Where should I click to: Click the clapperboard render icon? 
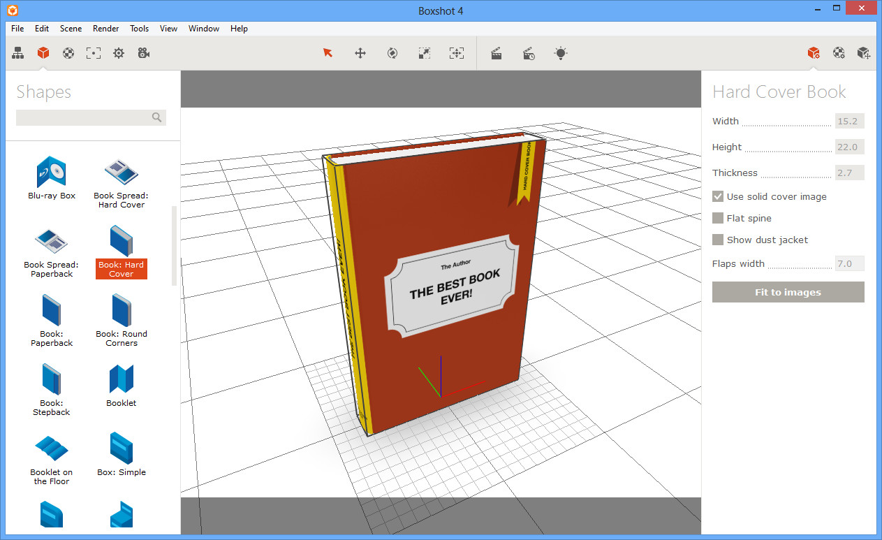click(x=497, y=53)
